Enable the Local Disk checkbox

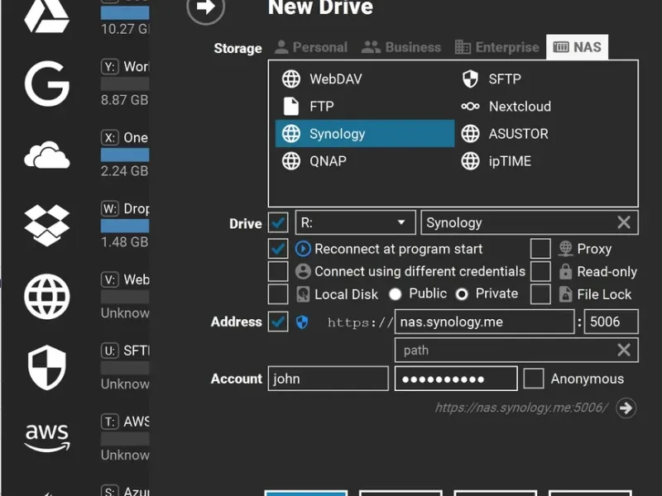tap(278, 294)
